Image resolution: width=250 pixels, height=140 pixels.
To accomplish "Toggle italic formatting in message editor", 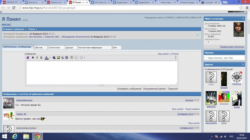I will pos(37,58).
